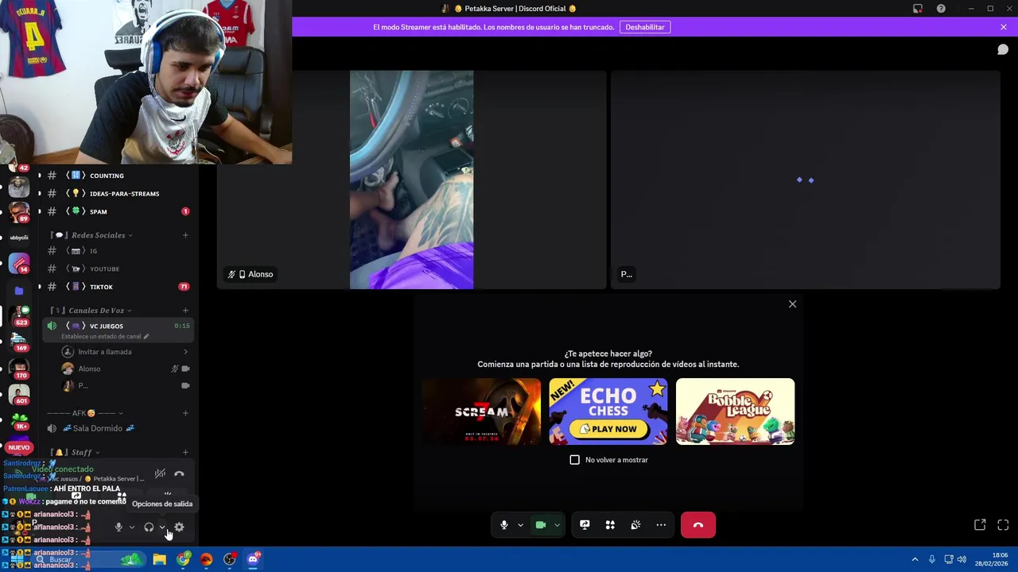
Task: Dismiss the activities suggestion panel
Action: [x=792, y=304]
